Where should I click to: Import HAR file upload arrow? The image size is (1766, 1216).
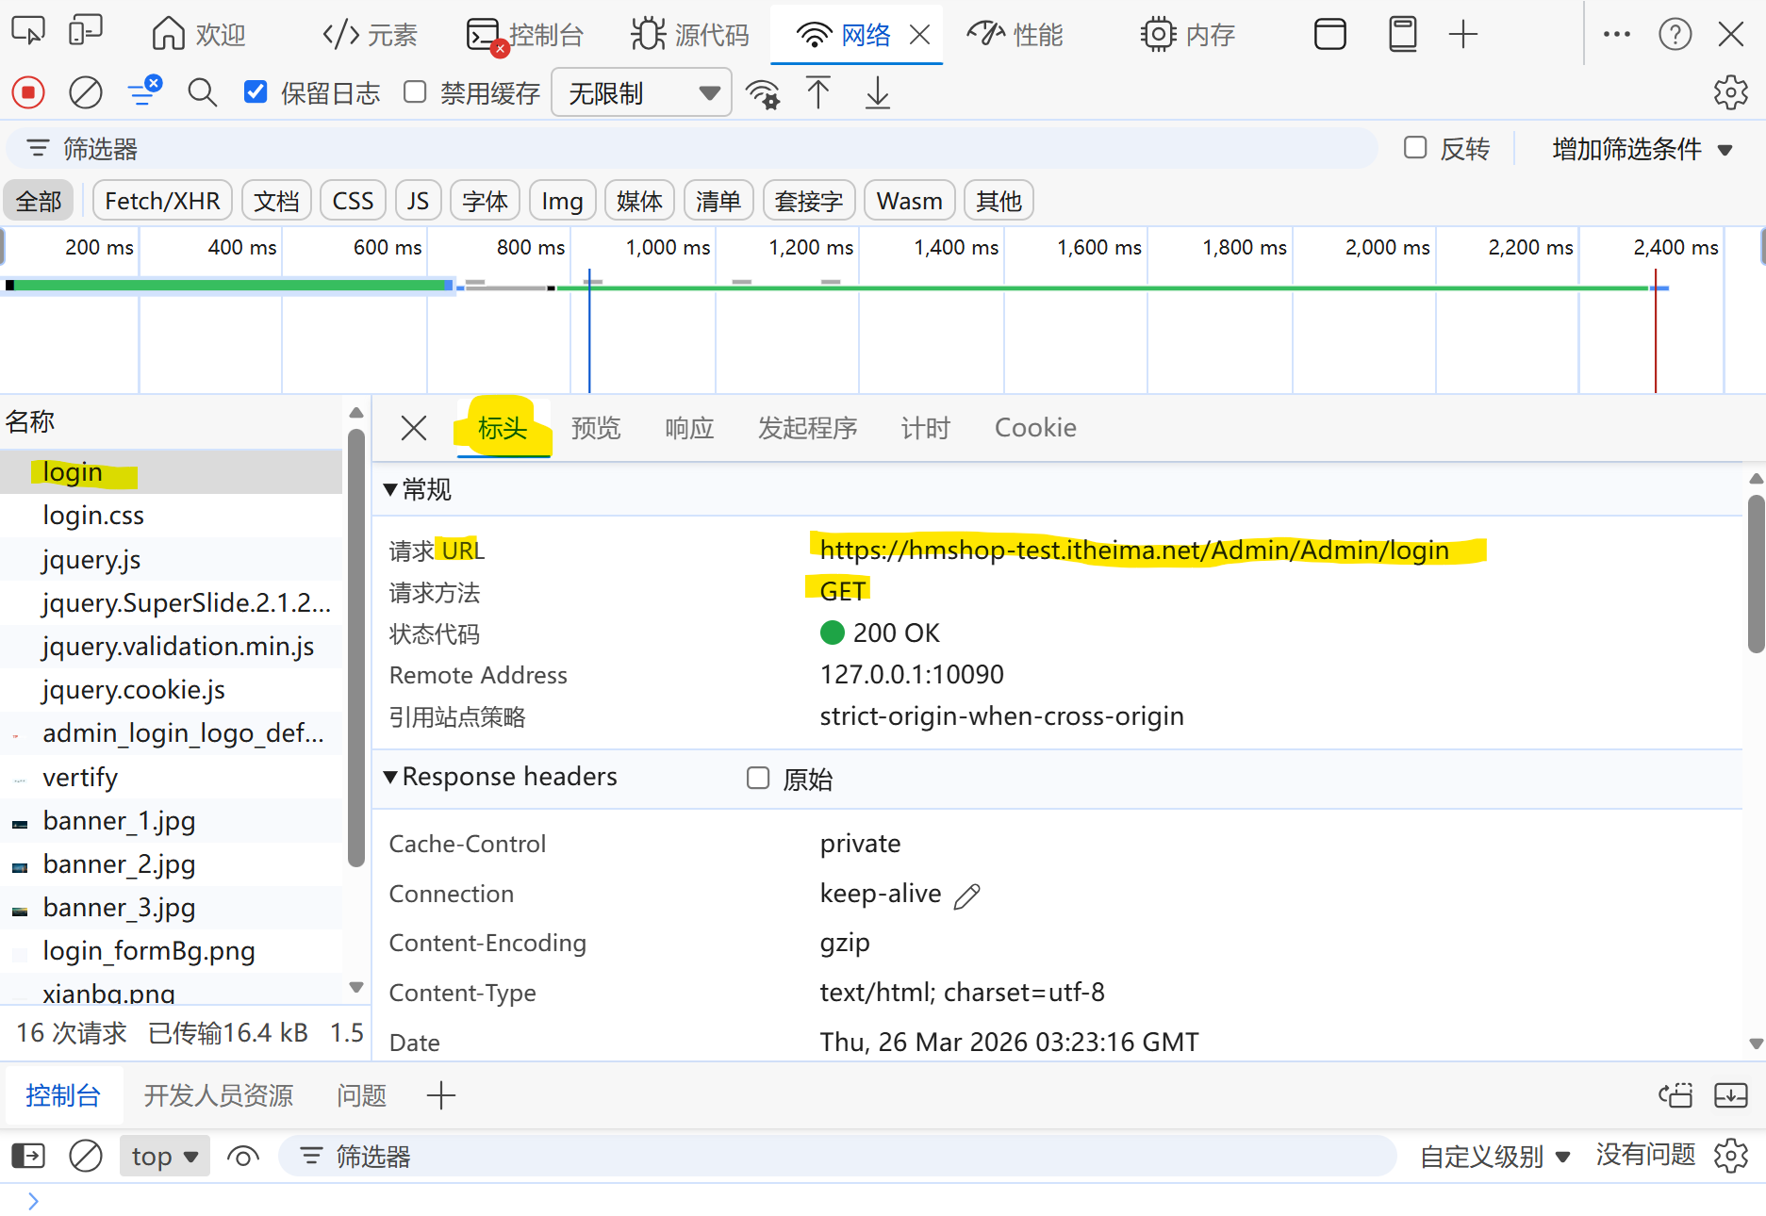(818, 92)
